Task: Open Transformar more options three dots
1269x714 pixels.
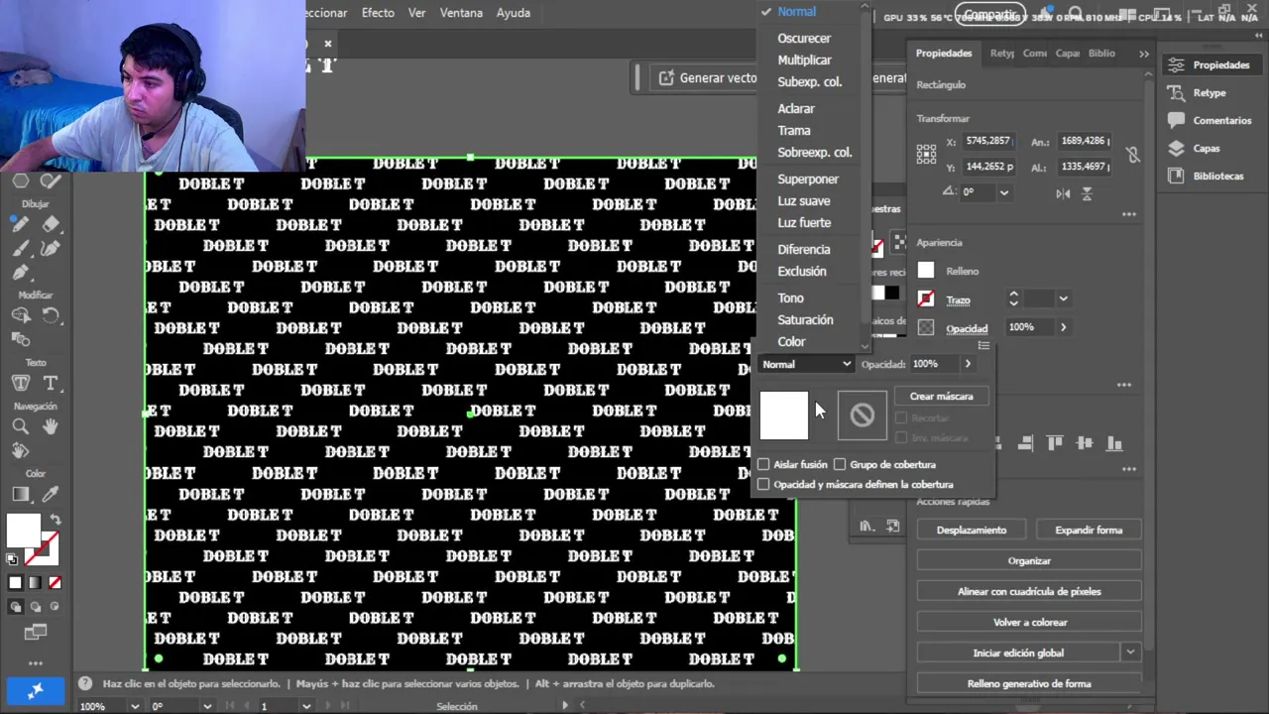Action: coord(1129,214)
